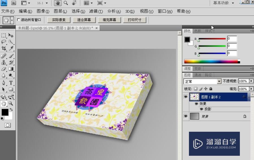This screenshot has width=254, height=160.
Task: Choose the Eraser tool
Action: tap(4, 69)
